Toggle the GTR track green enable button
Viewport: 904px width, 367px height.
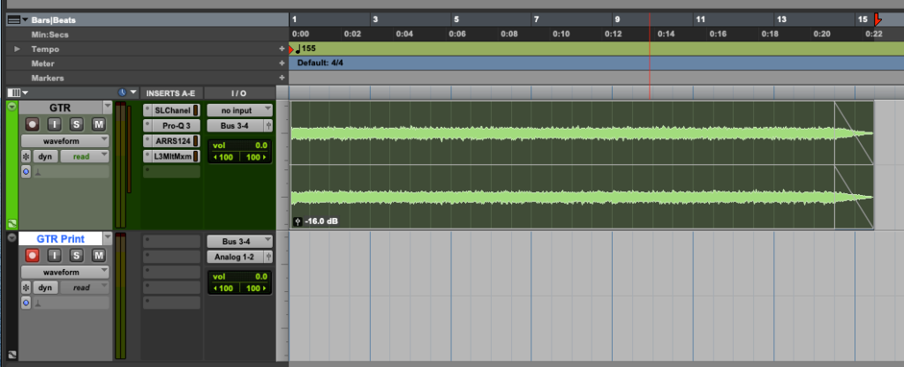click(x=11, y=107)
